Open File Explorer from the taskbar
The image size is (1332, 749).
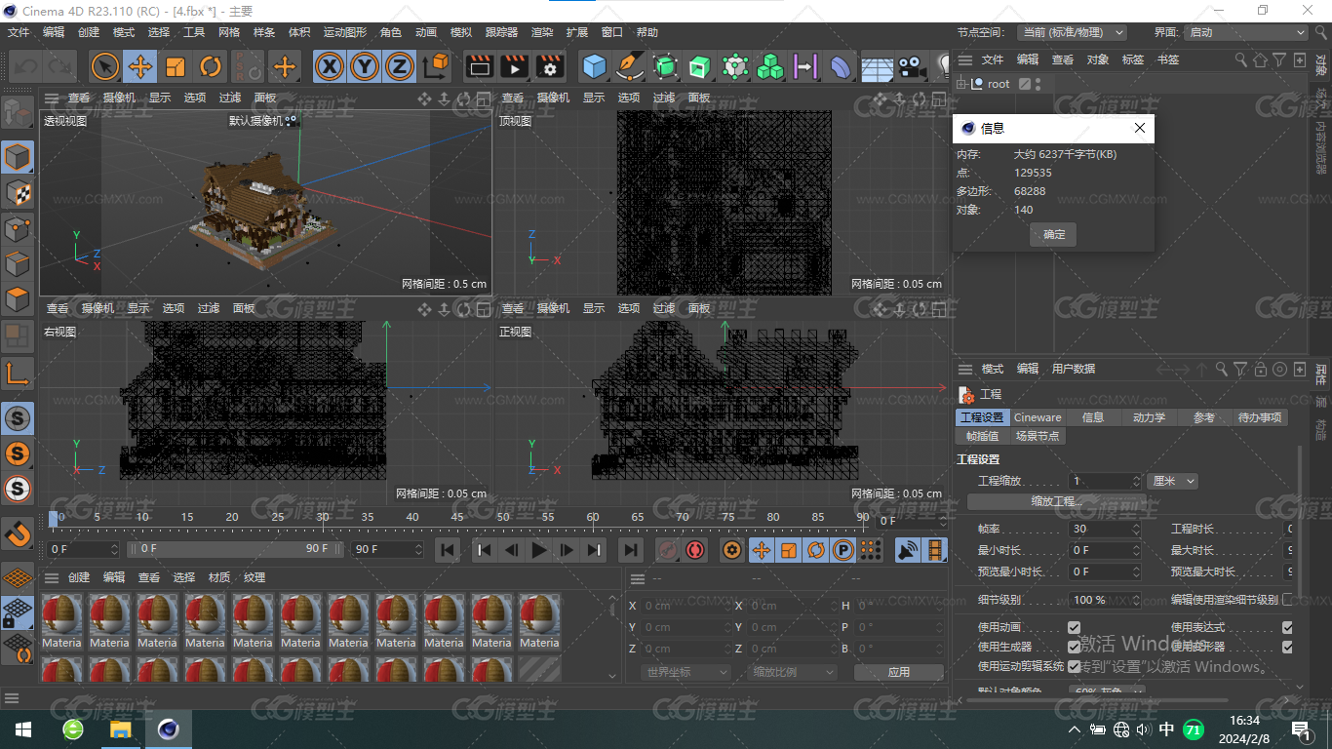click(x=120, y=729)
